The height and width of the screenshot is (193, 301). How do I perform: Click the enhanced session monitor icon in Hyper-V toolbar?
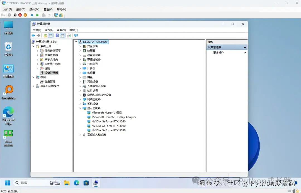pyautogui.click(x=56, y=15)
